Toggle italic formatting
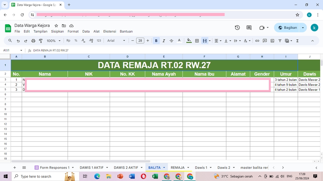This screenshot has width=323, height=181. point(164,41)
